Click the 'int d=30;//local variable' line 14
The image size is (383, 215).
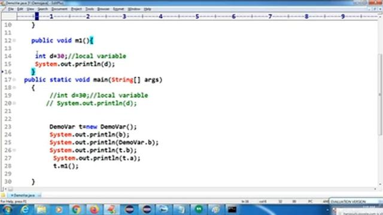click(81, 56)
